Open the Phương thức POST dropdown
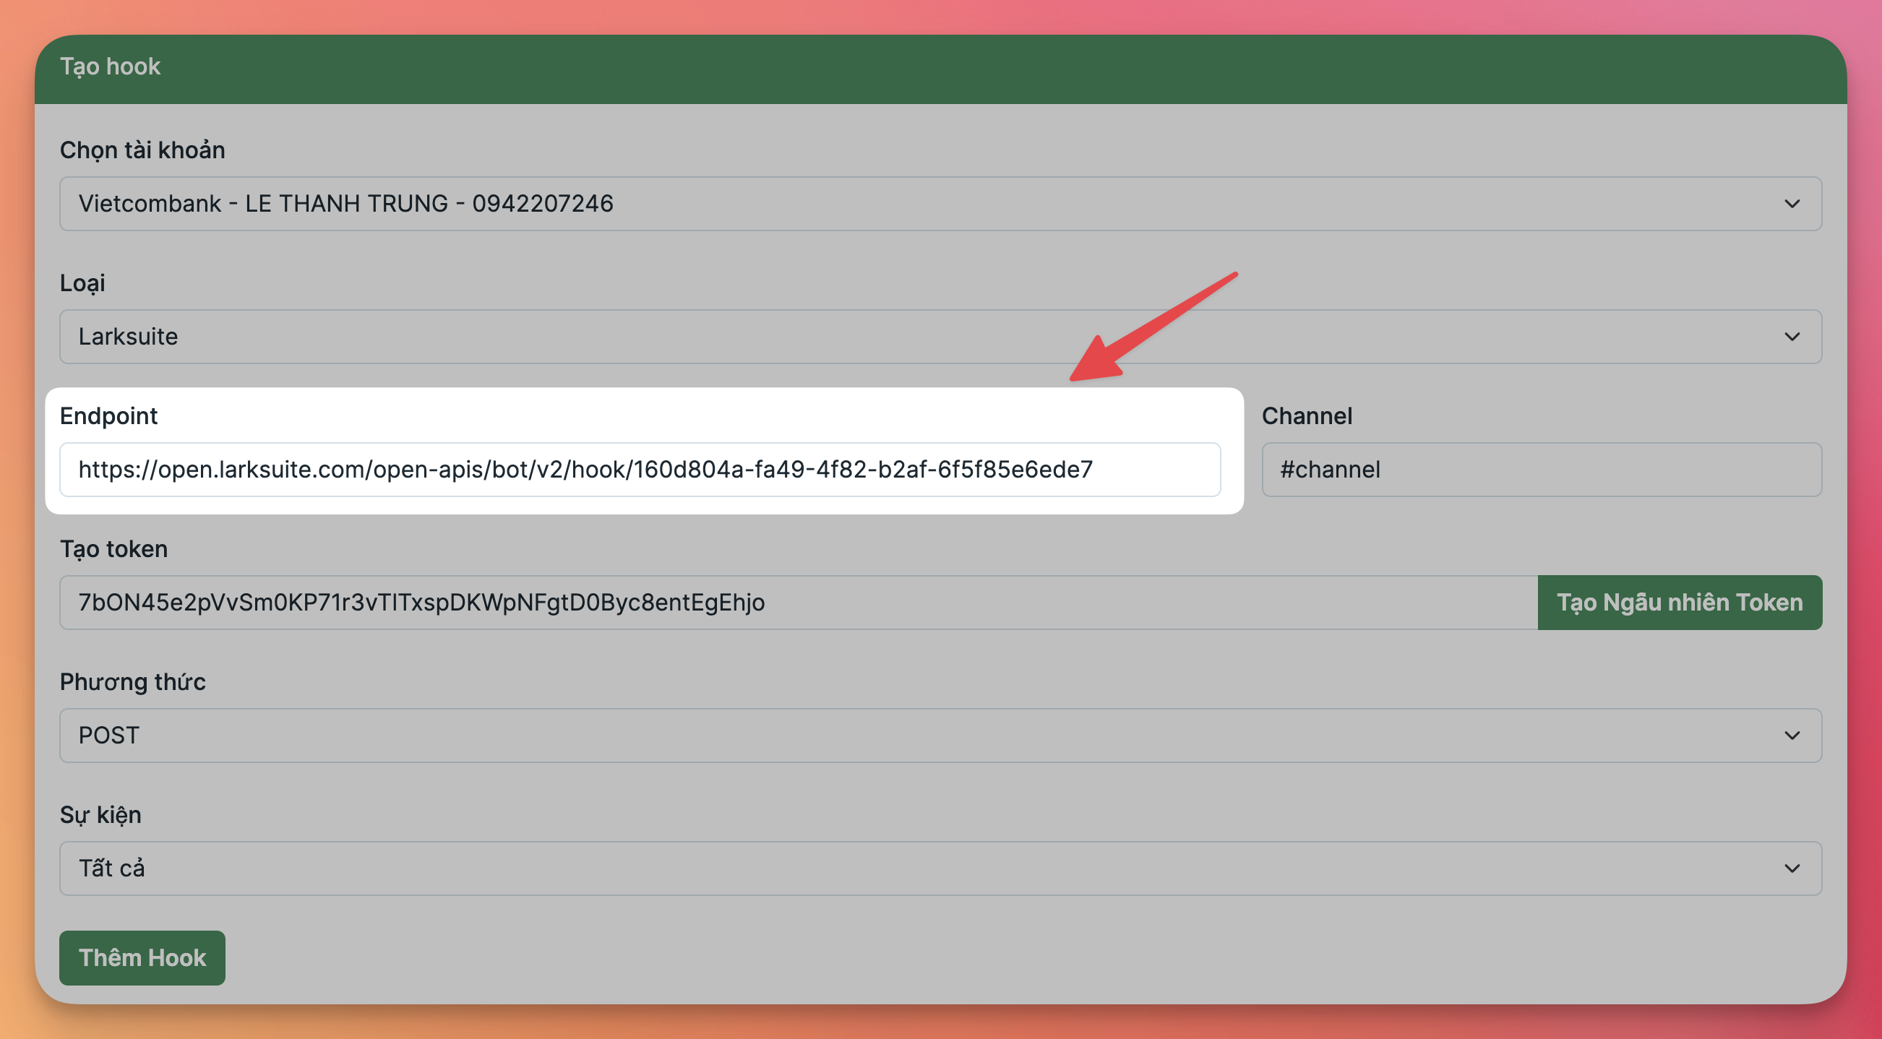 pos(940,736)
